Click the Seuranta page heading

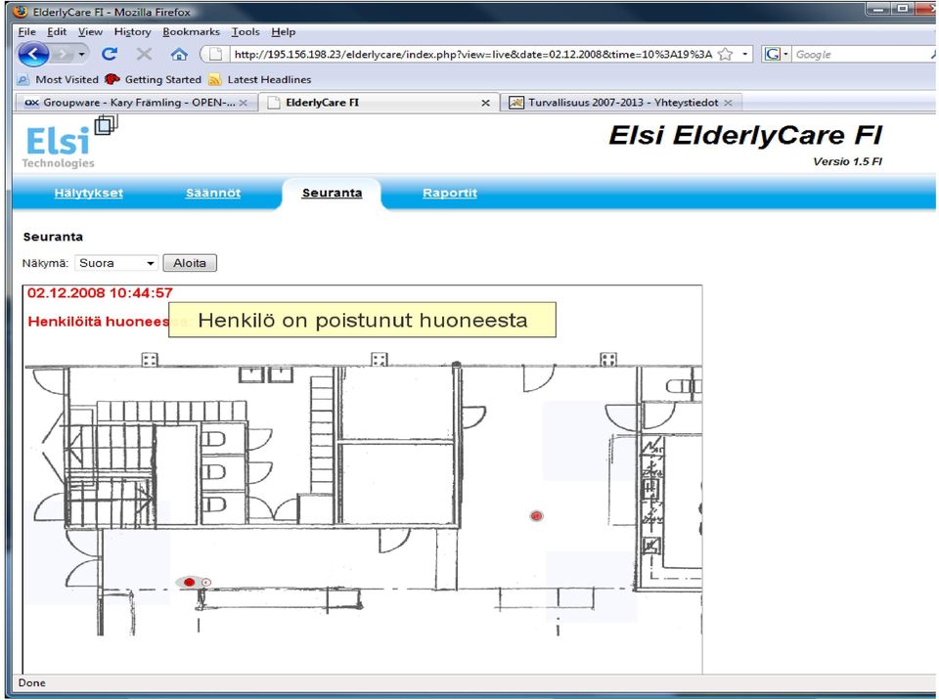point(53,237)
